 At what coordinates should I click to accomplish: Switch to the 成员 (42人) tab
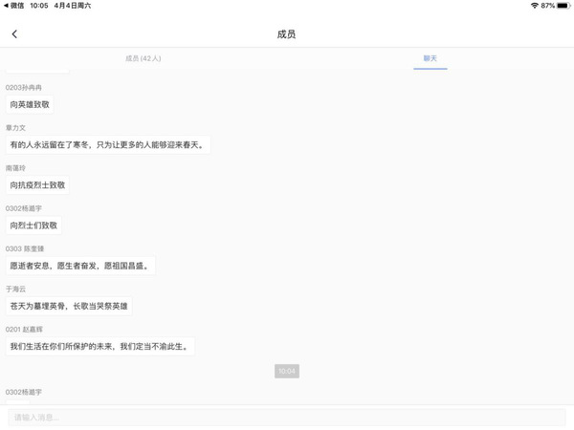(x=143, y=58)
